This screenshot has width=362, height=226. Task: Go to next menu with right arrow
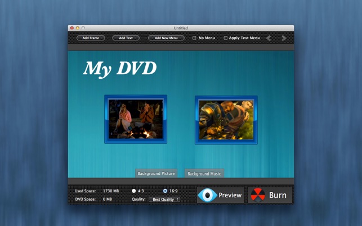[x=284, y=38]
